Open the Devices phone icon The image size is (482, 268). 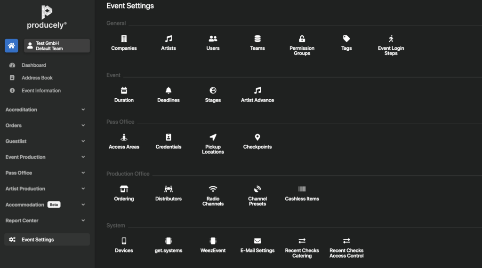124,241
